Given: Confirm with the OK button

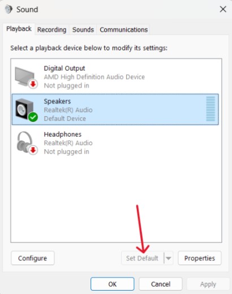Looking at the screenshot, I should click(x=113, y=284).
